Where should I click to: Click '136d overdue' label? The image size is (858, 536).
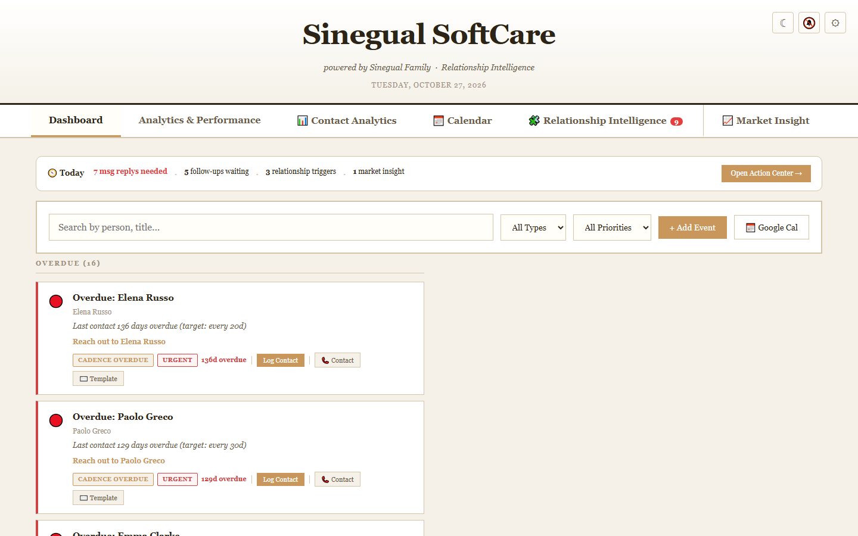click(x=223, y=360)
